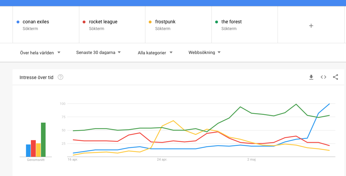The image size is (346, 176).
Task: Click the 16 apr. axis label
Action: tap(73, 159)
